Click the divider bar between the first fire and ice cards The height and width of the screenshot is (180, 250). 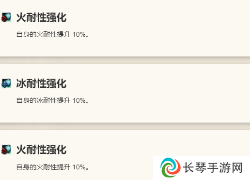[125, 60]
